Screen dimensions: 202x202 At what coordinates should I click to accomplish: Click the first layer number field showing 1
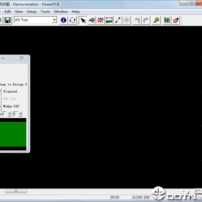click(4, 114)
